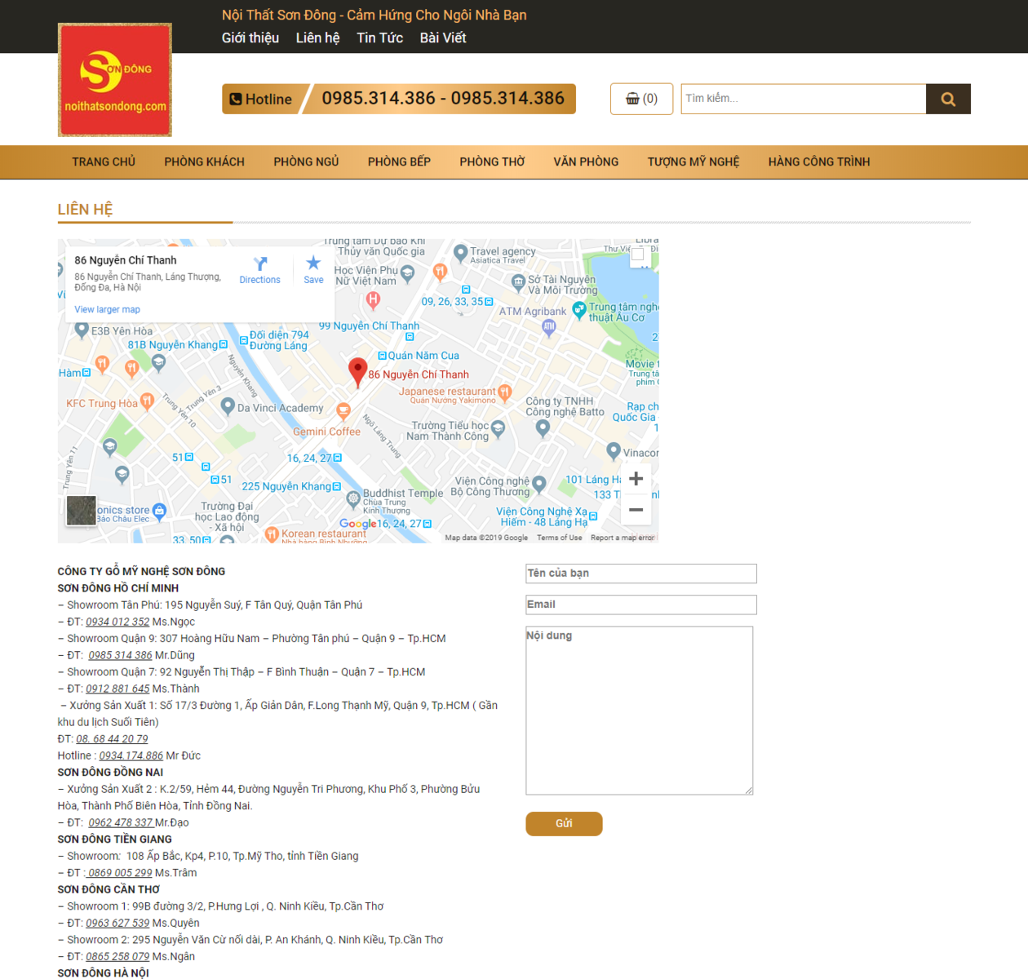Zoom in the map with plus

coord(636,479)
